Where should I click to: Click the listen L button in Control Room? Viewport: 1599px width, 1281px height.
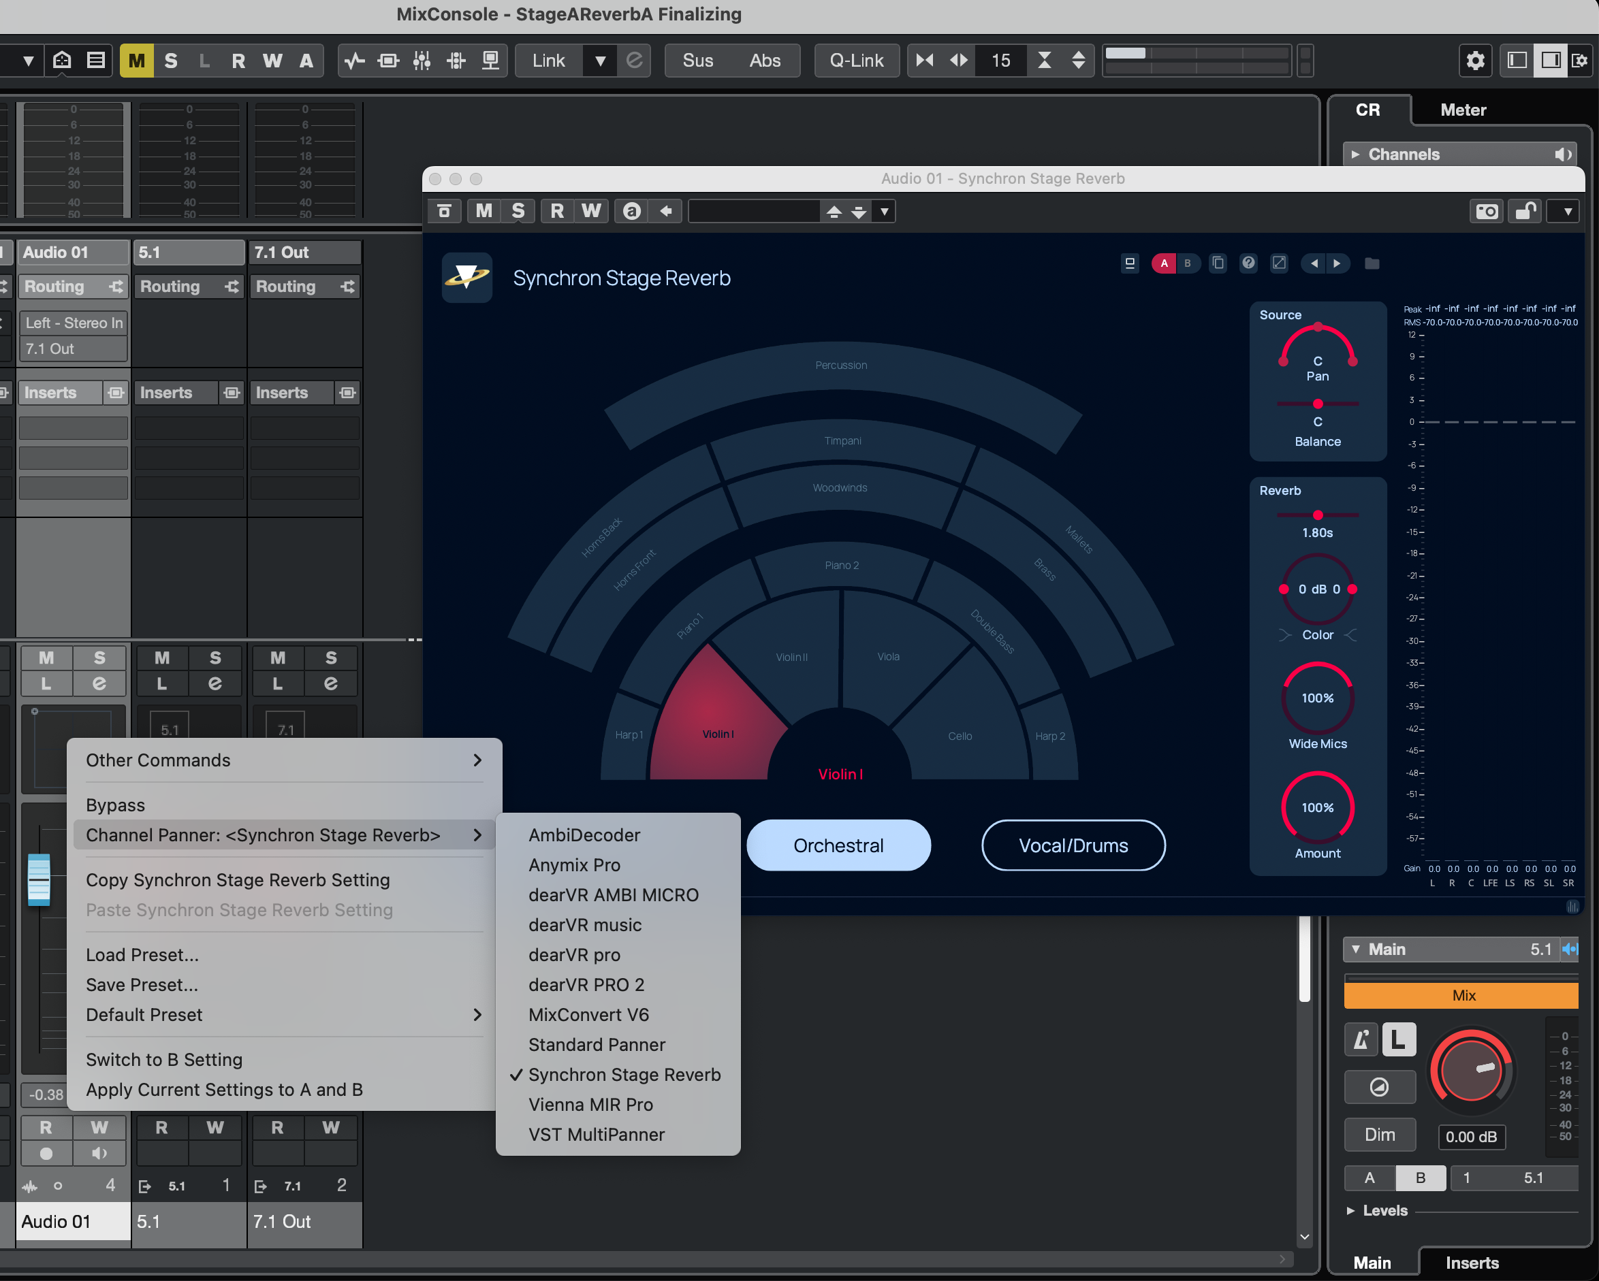click(x=1397, y=1040)
